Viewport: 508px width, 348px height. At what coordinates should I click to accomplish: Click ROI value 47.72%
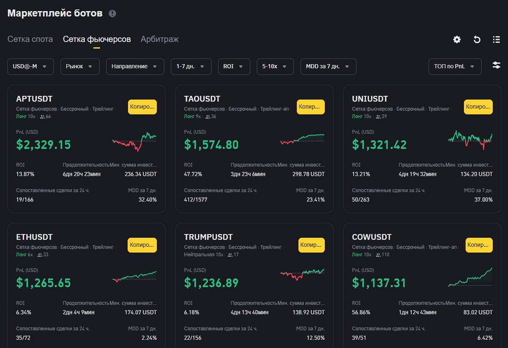(193, 174)
